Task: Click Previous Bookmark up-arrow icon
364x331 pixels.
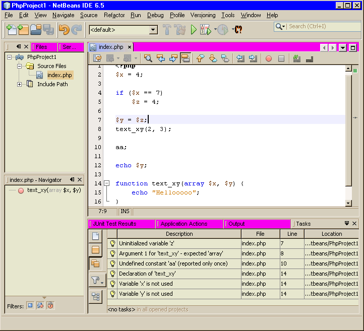Action: 200,58
